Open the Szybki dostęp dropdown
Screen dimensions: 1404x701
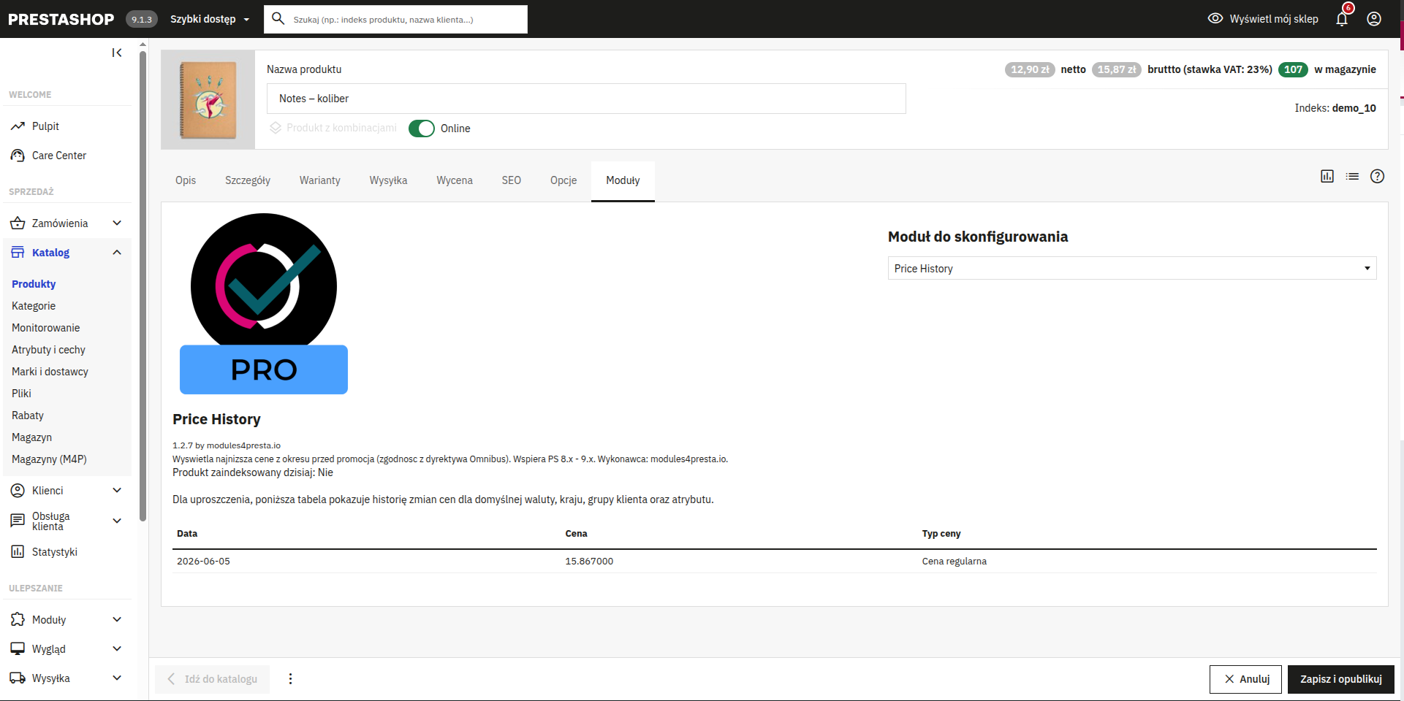[210, 19]
